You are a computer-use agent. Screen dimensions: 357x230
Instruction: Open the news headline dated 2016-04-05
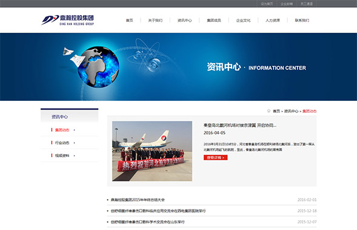tap(240, 125)
